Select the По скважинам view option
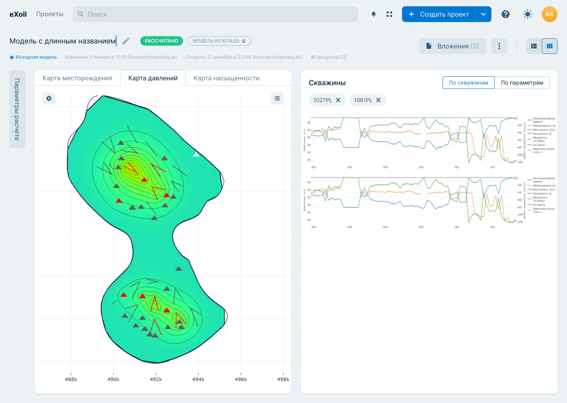This screenshot has height=403, width=567. (468, 83)
